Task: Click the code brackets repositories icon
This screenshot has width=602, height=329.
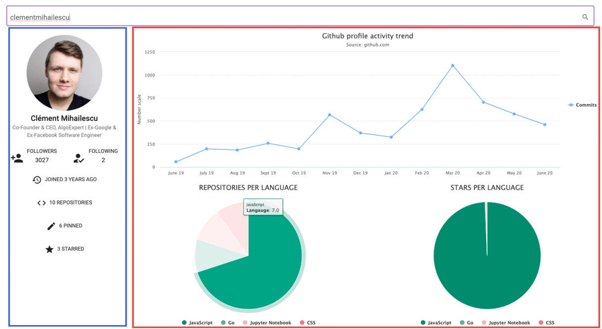Action: [x=41, y=202]
